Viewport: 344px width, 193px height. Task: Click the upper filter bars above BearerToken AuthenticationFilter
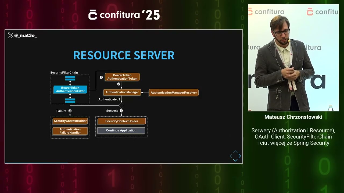[x=70, y=78]
